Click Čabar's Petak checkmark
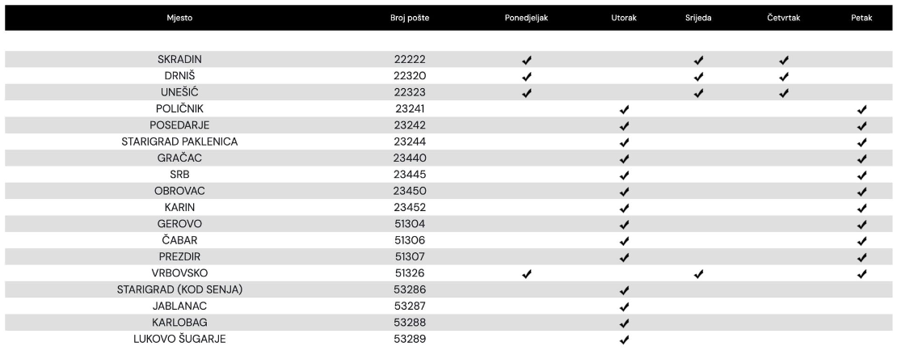The image size is (897, 359). [861, 241]
